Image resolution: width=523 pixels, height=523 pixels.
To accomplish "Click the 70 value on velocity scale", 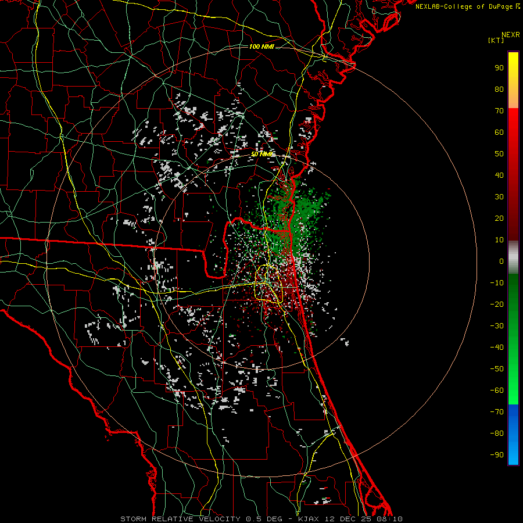I will [499, 111].
